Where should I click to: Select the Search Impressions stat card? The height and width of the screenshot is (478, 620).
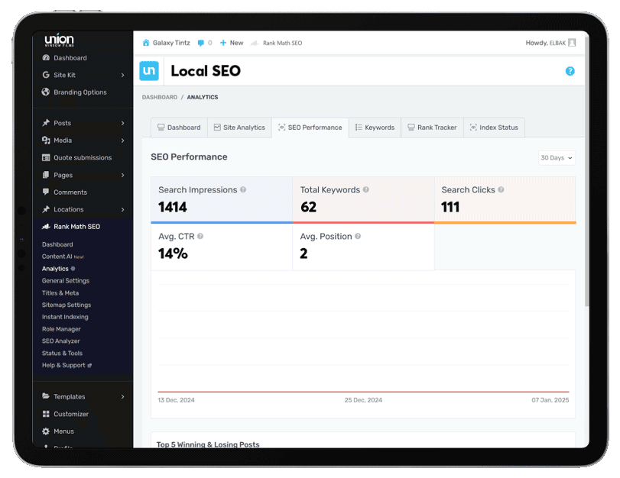coord(222,200)
